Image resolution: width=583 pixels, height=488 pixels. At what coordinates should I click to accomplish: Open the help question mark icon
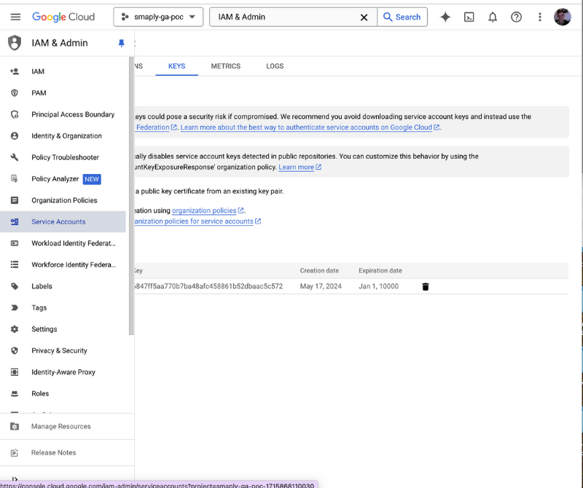[x=516, y=17]
